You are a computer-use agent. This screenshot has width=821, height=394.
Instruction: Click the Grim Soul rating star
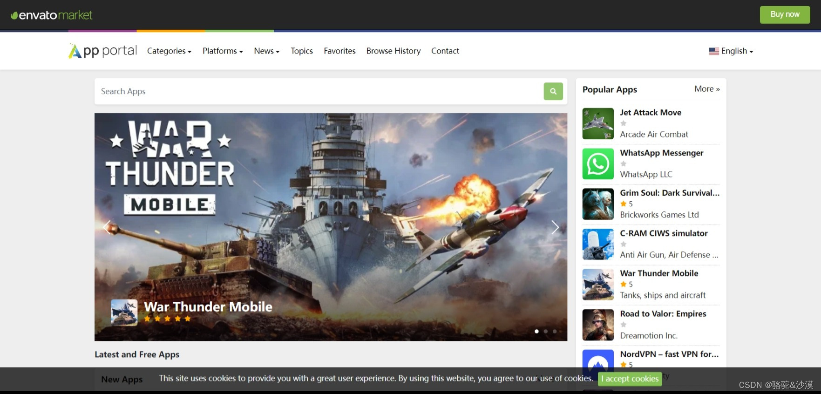(x=624, y=204)
